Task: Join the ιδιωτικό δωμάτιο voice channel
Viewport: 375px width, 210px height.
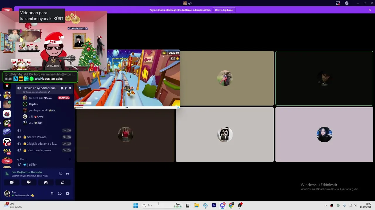Action: [x=44, y=150]
